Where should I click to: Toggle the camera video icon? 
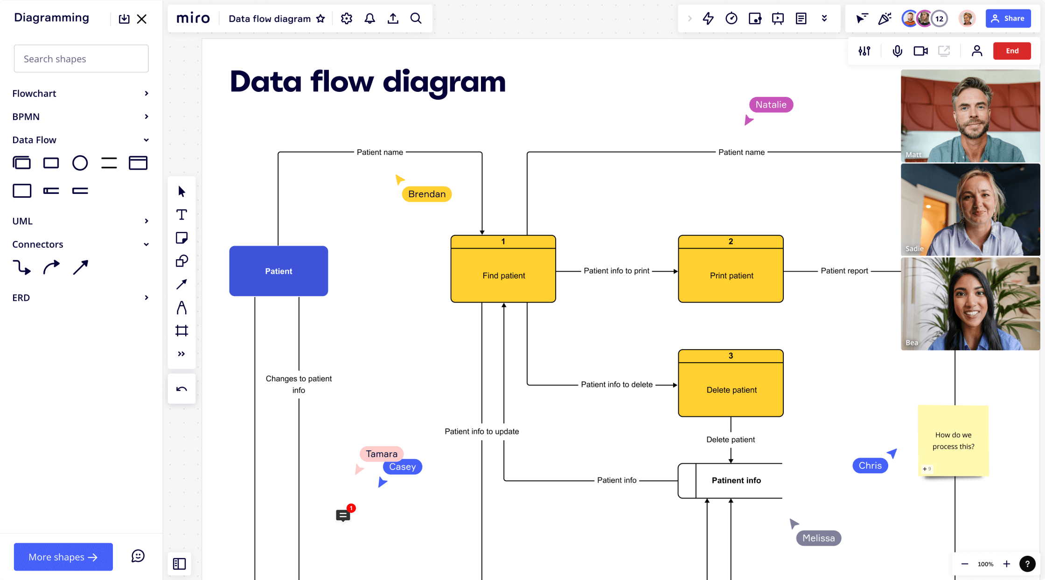pyautogui.click(x=921, y=51)
